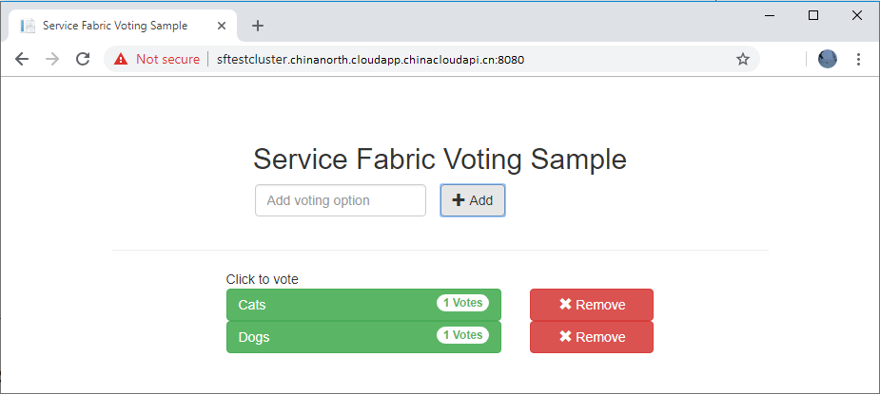Screen dimensions: 880x394
Task: Remove the Cats voting option
Action: [x=591, y=305]
